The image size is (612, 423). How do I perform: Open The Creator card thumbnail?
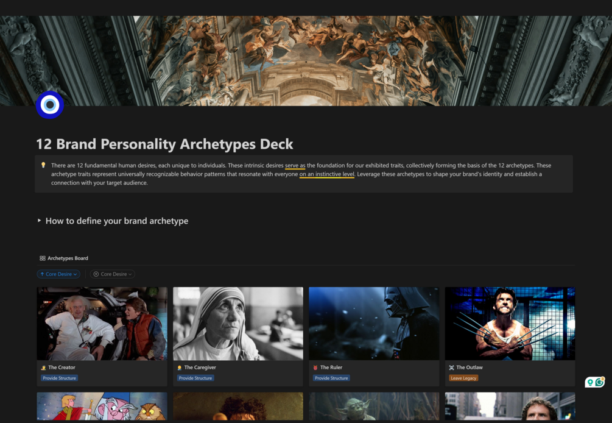(x=102, y=324)
